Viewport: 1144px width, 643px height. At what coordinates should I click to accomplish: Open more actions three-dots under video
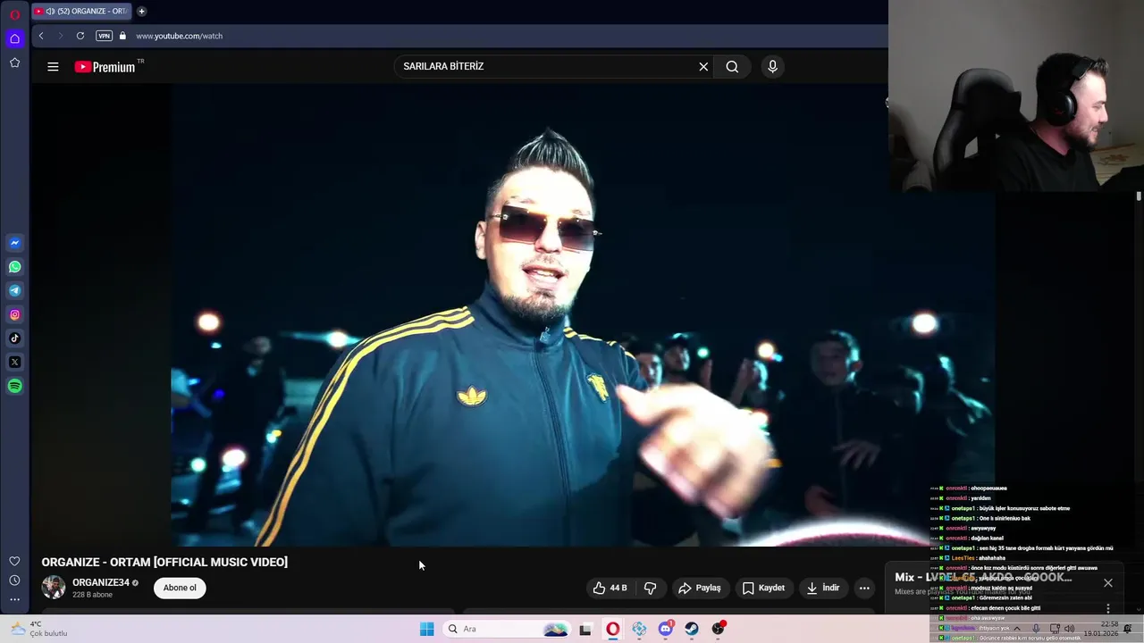864,588
